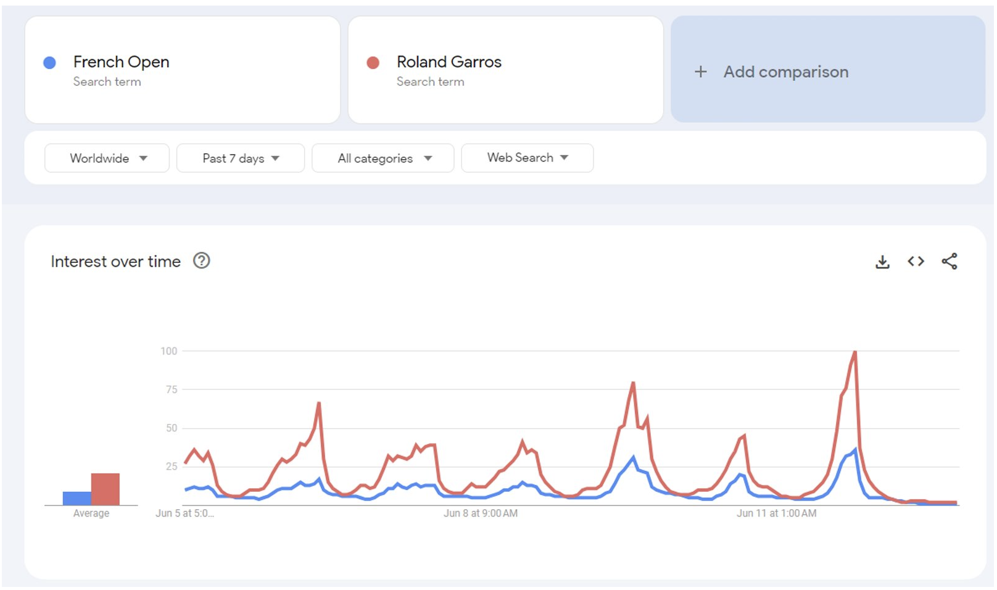Click the Jun 8 at 9:00 AM label
Viewport: 997px width, 590px height.
[x=481, y=513]
